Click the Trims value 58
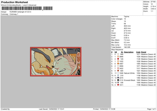Screen dimensions: 157x111 (x=125, y=24)
